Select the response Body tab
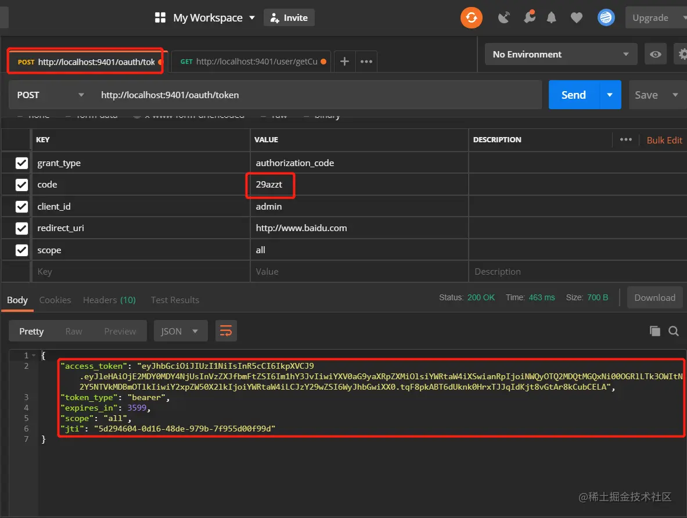 pyautogui.click(x=17, y=300)
